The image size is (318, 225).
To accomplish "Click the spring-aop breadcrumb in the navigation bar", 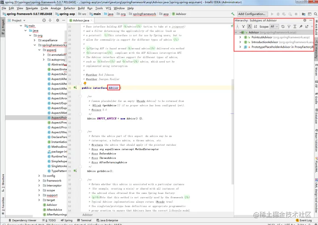I will (65, 14).
